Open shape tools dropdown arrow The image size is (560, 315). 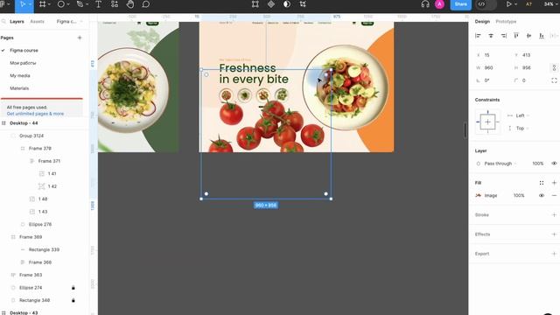tap(68, 4)
